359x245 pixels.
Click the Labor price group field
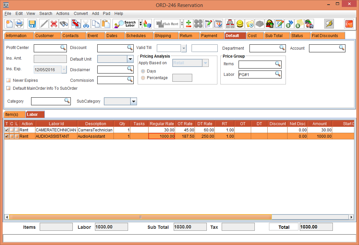[x=256, y=74]
